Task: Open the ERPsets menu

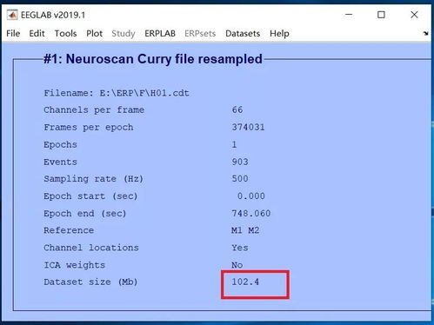Action: pyautogui.click(x=200, y=33)
